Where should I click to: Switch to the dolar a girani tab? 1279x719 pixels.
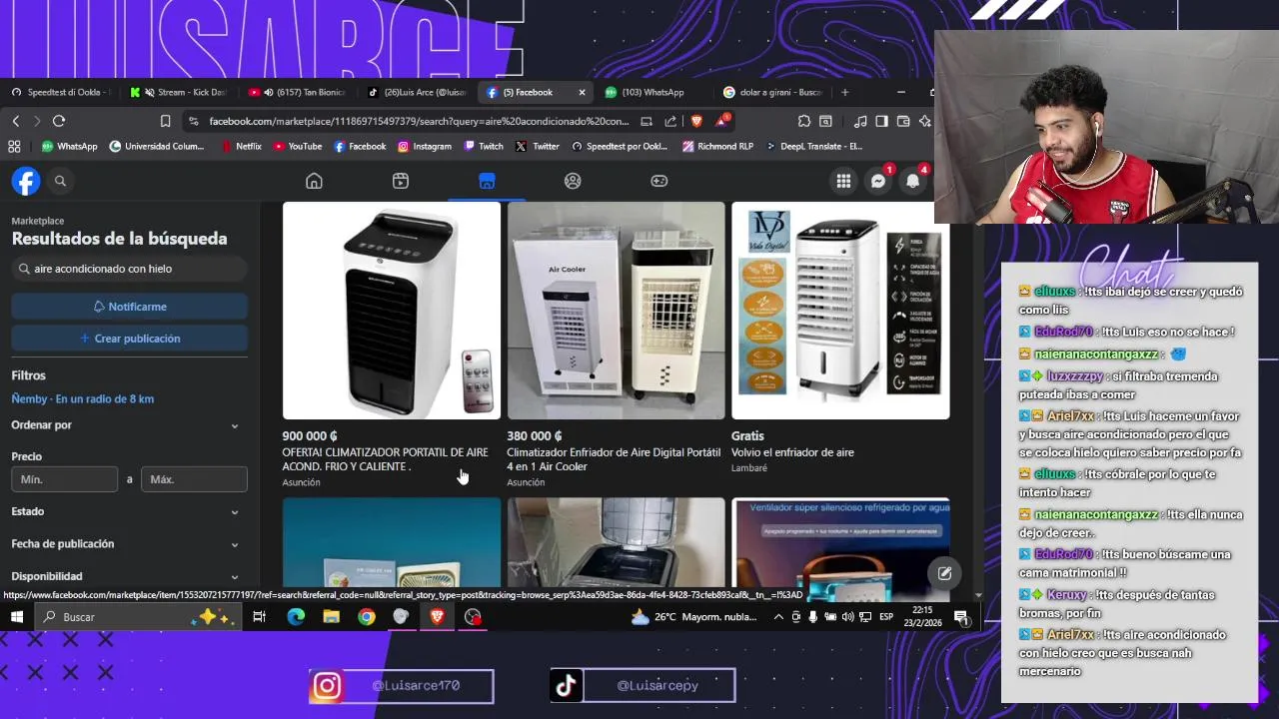772,92
